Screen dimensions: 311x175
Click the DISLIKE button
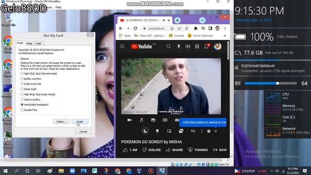tap(152, 150)
